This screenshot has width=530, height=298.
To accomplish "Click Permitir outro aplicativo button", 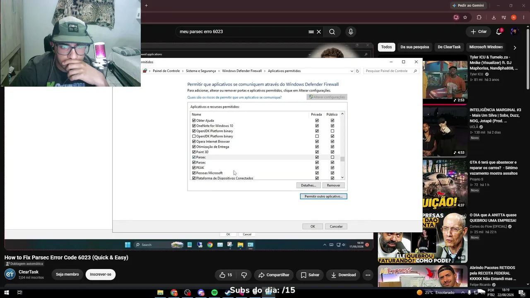I will coord(323,196).
